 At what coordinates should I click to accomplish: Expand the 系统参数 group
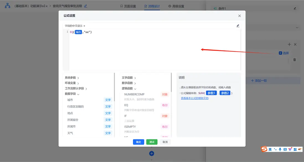tap(72, 78)
